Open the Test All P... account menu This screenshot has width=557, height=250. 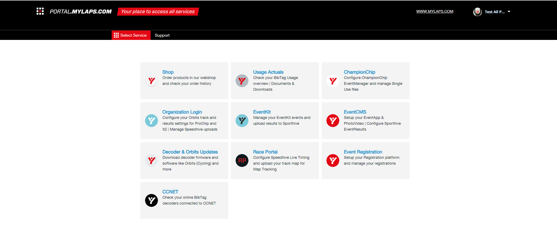pyautogui.click(x=494, y=12)
